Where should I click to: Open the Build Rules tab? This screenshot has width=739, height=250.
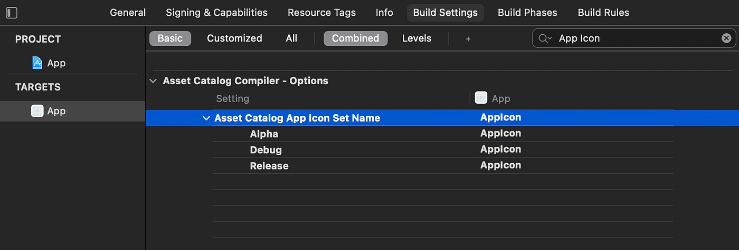[x=603, y=13]
